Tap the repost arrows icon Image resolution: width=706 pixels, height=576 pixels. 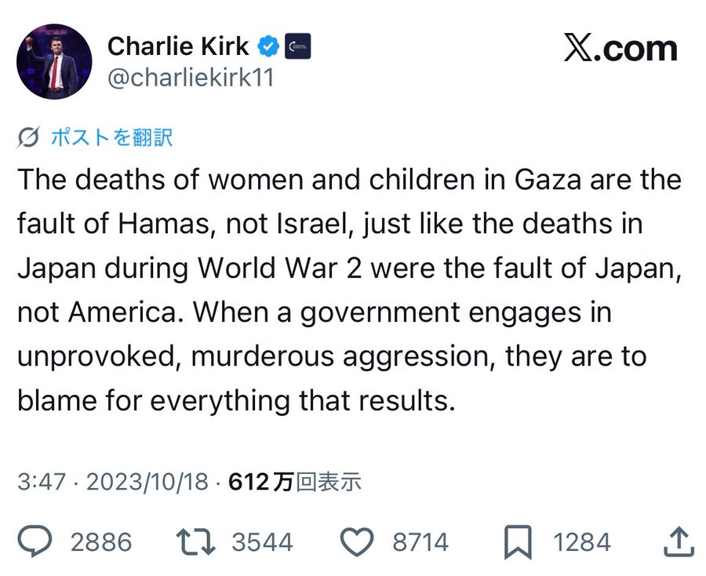pos(193,541)
